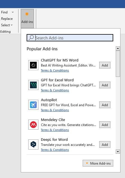Screen dimensions: 125x178
Task: Add the Autopilot add-in
Action: (105, 105)
